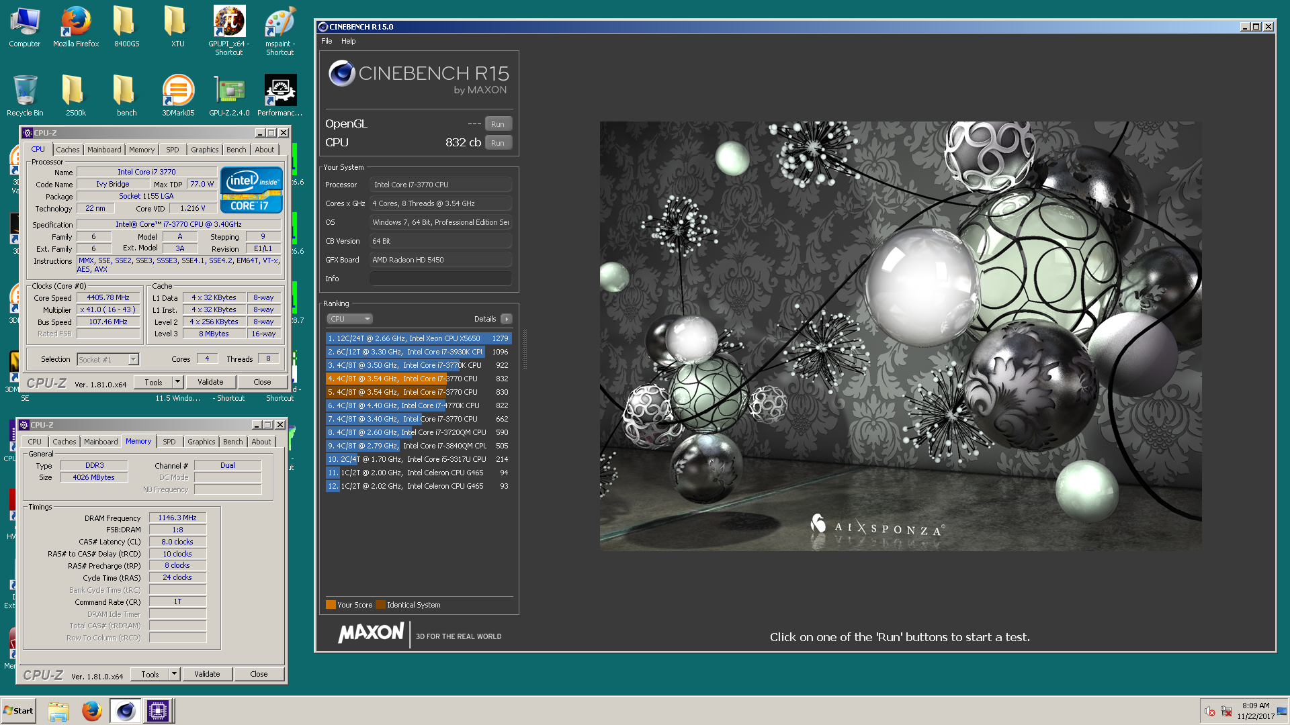This screenshot has width=1290, height=725.
Task: Launch 3DMark05 desktop icon
Action: tap(178, 95)
